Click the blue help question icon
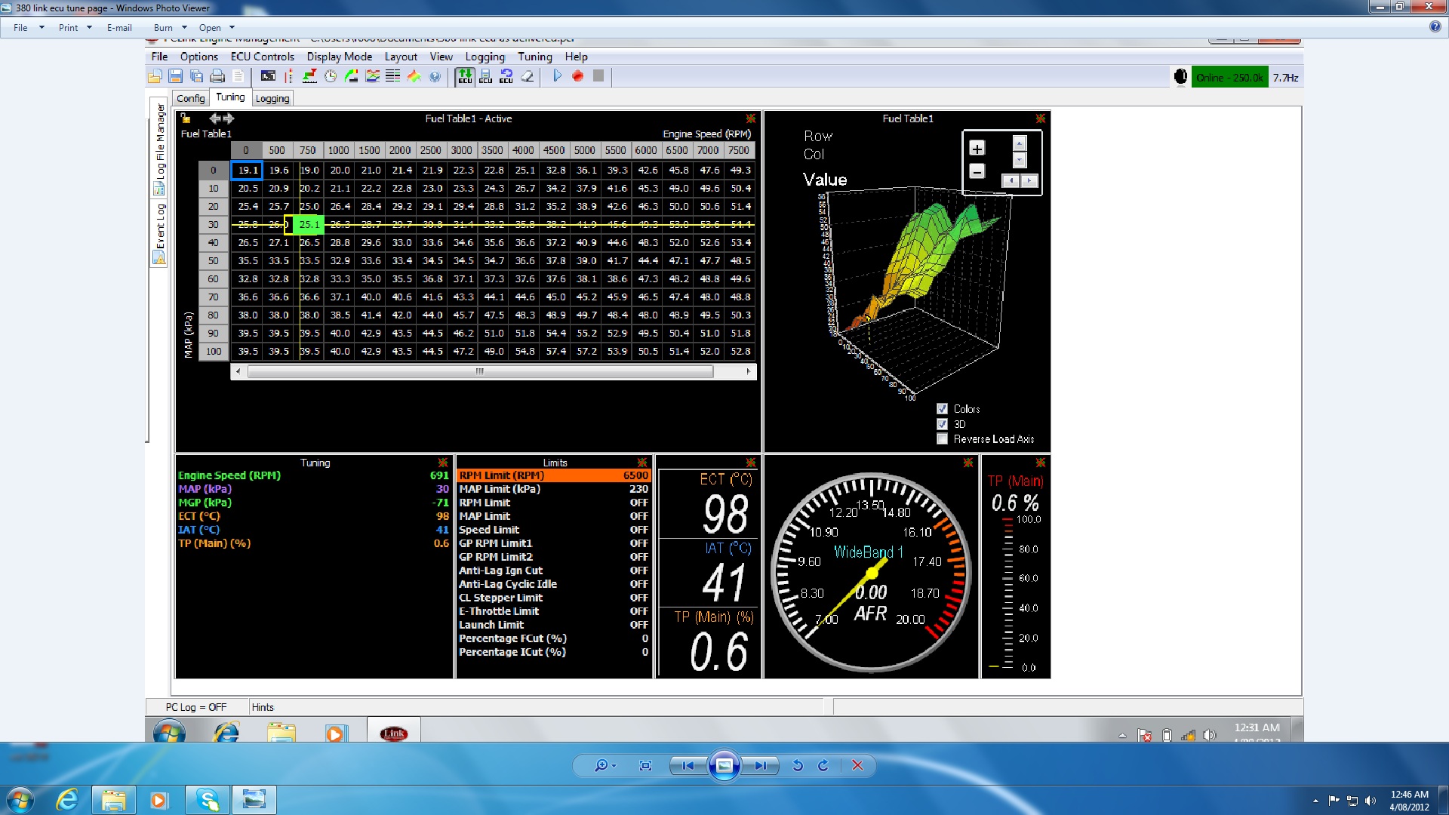1449x815 pixels. 435,76
